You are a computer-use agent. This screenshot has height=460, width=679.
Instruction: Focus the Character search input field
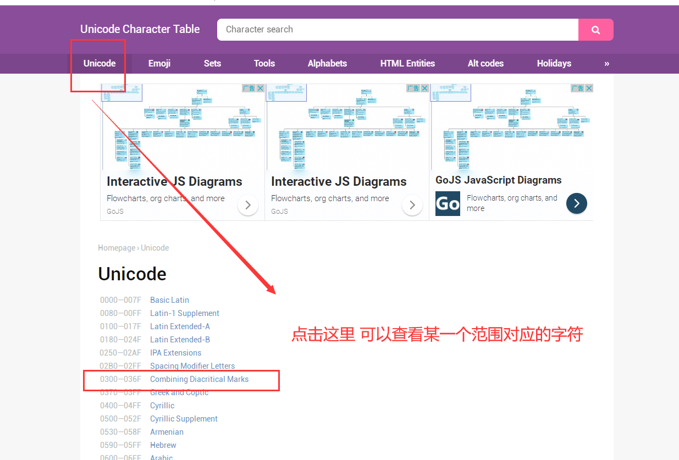(398, 30)
